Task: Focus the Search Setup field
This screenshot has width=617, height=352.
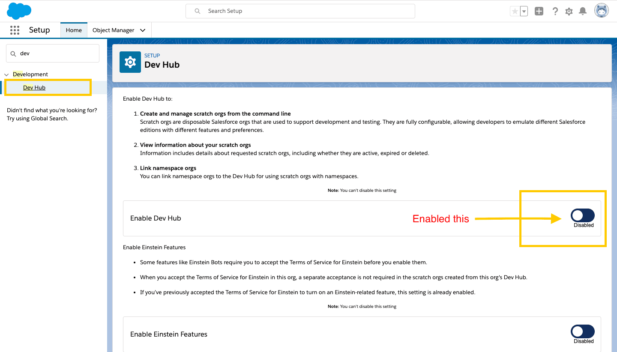Action: [300, 11]
